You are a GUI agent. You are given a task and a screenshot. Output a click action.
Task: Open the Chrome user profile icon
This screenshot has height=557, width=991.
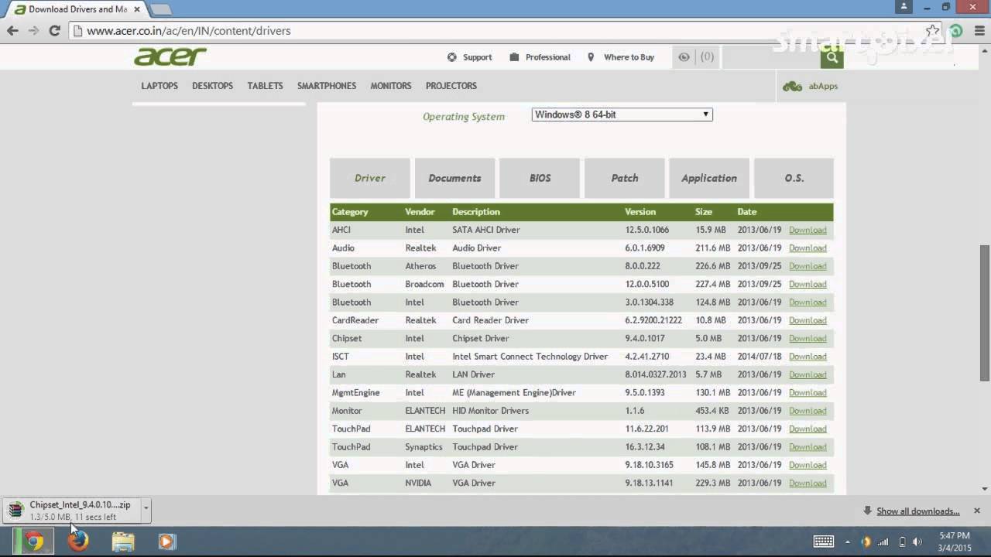pos(904,7)
